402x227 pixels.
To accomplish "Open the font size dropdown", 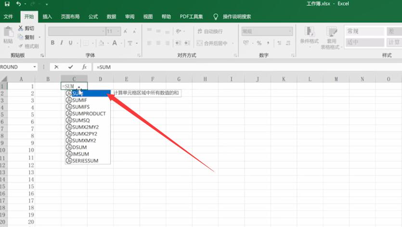I will [x=118, y=31].
